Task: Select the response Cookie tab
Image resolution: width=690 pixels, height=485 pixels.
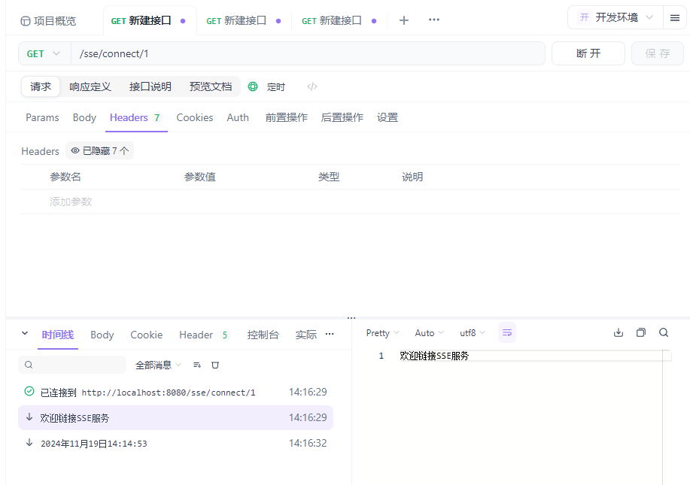Action: click(x=147, y=335)
